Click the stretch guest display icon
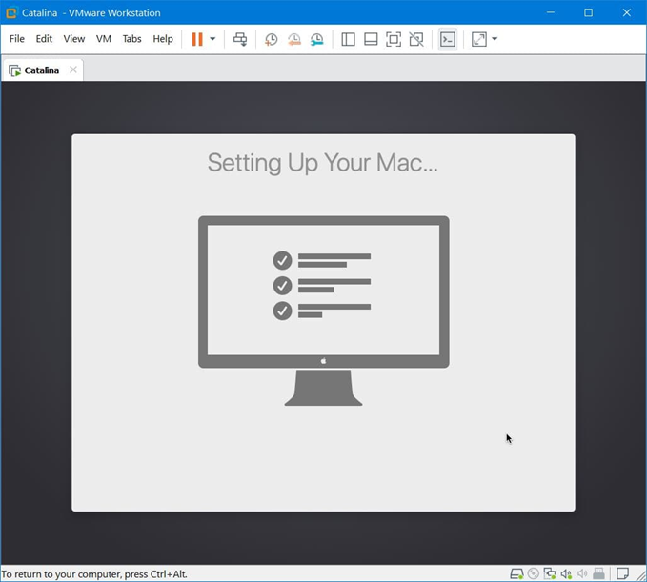Screen dimensions: 647x582 (479, 39)
